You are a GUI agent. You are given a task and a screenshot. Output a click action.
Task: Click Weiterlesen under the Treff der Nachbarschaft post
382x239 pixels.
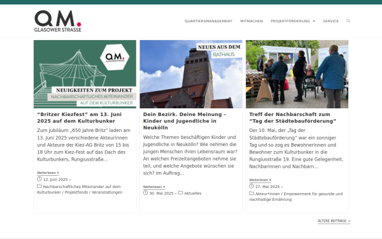pos(260,180)
